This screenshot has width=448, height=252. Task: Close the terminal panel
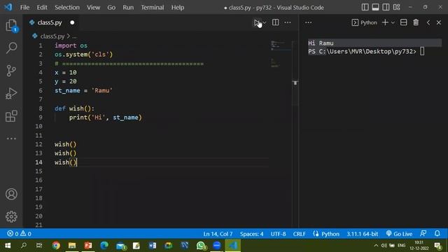pos(439,22)
